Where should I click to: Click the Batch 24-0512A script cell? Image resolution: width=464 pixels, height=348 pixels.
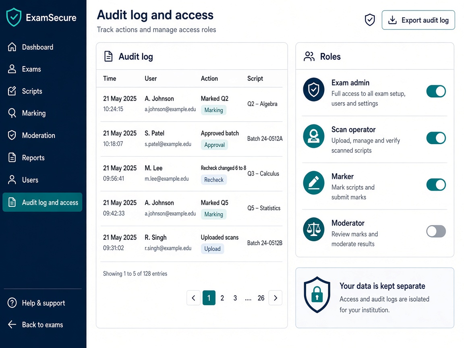click(265, 139)
